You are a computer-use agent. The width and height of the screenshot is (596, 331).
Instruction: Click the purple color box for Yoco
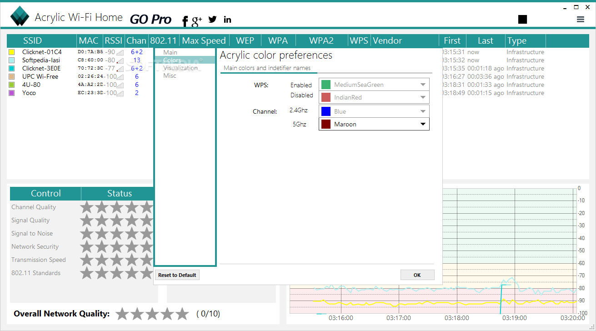[12, 93]
